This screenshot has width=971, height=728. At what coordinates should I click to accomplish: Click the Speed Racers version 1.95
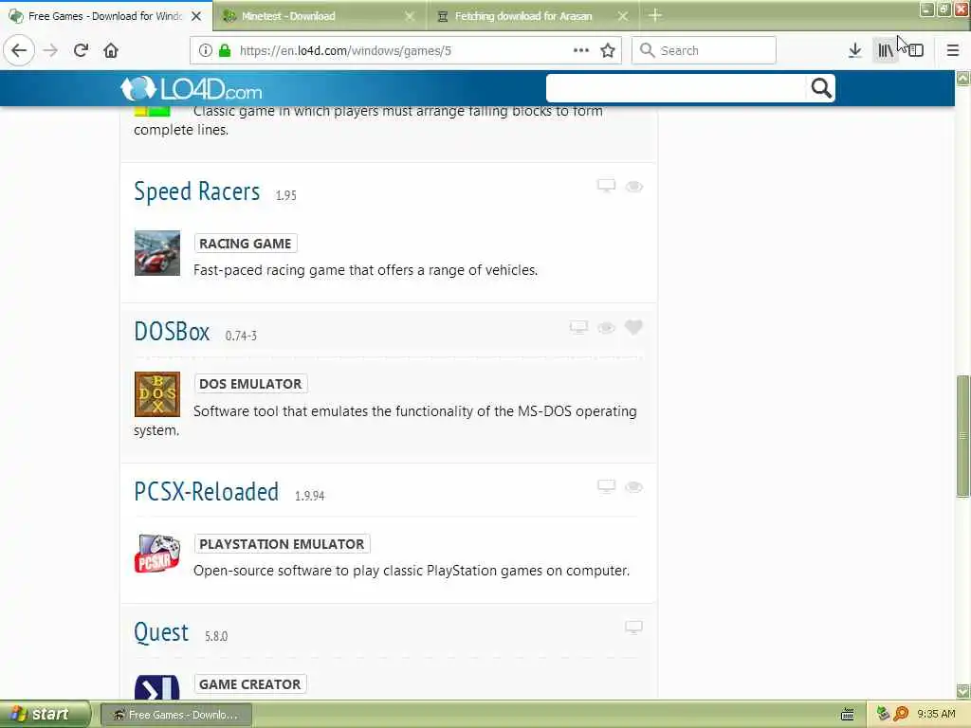pos(285,195)
